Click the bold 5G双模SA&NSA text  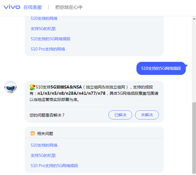pos(66,87)
